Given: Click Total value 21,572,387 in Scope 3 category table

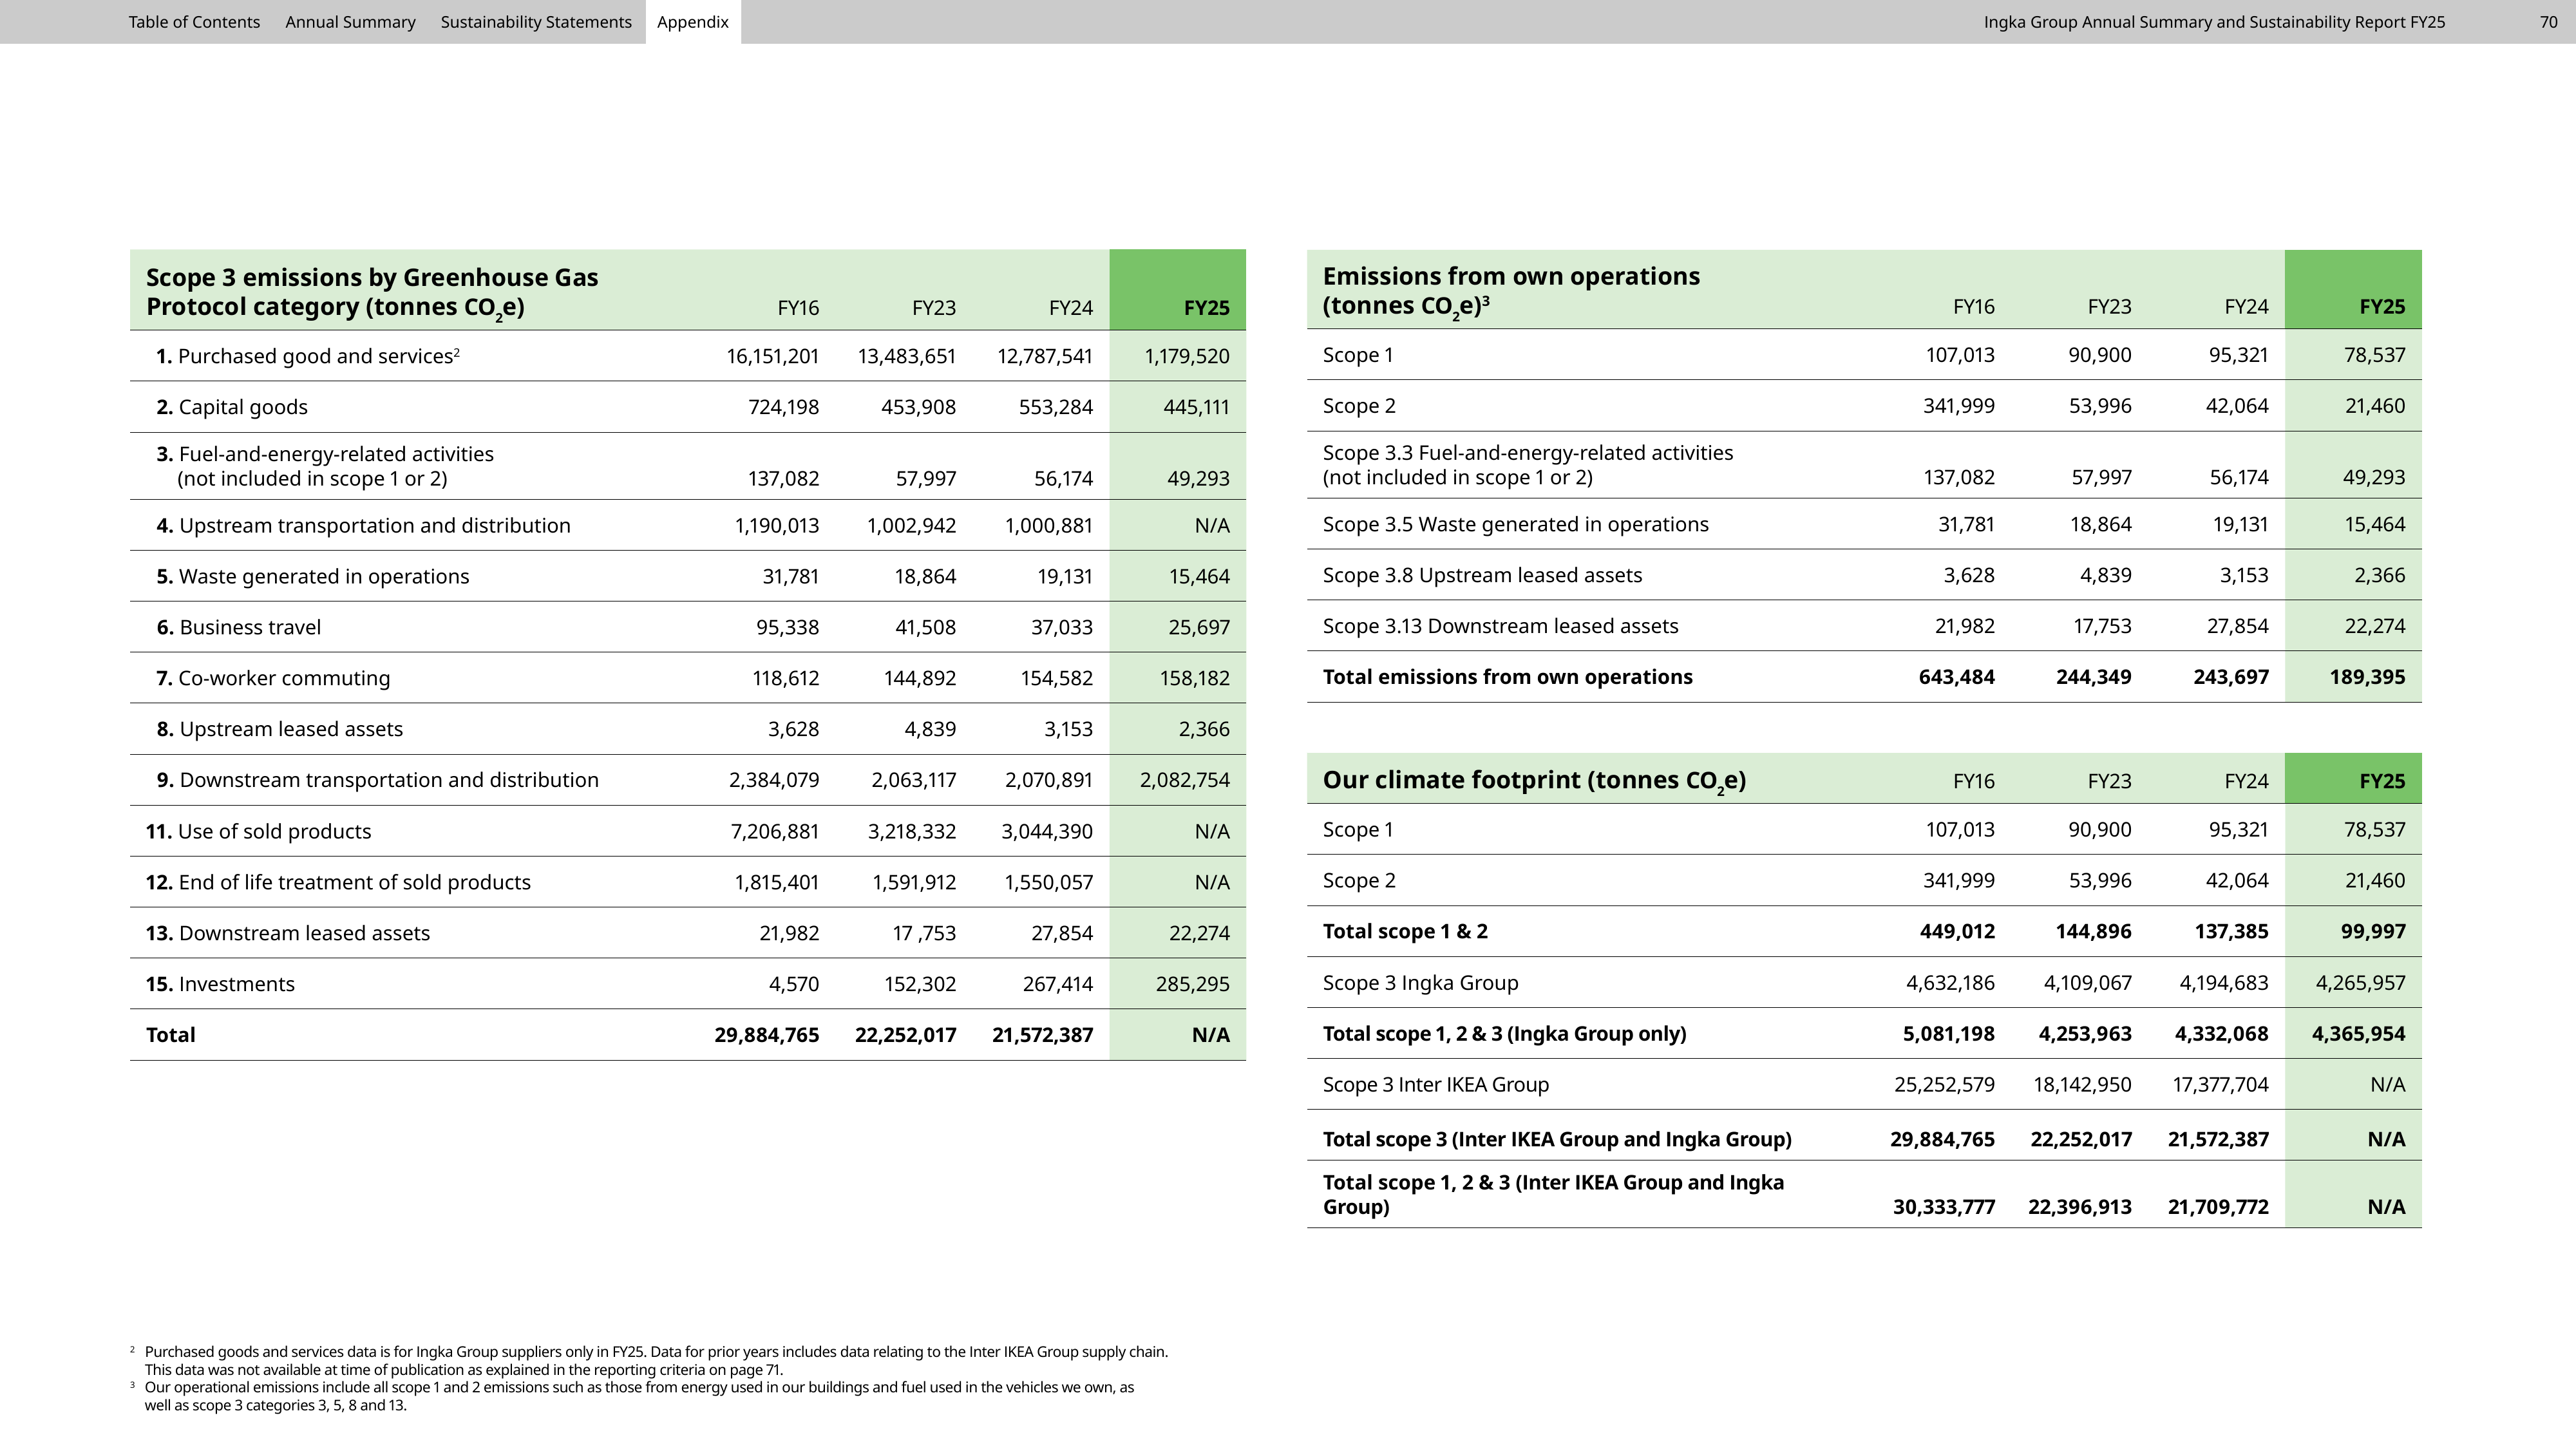Looking at the screenshot, I should [1043, 1035].
